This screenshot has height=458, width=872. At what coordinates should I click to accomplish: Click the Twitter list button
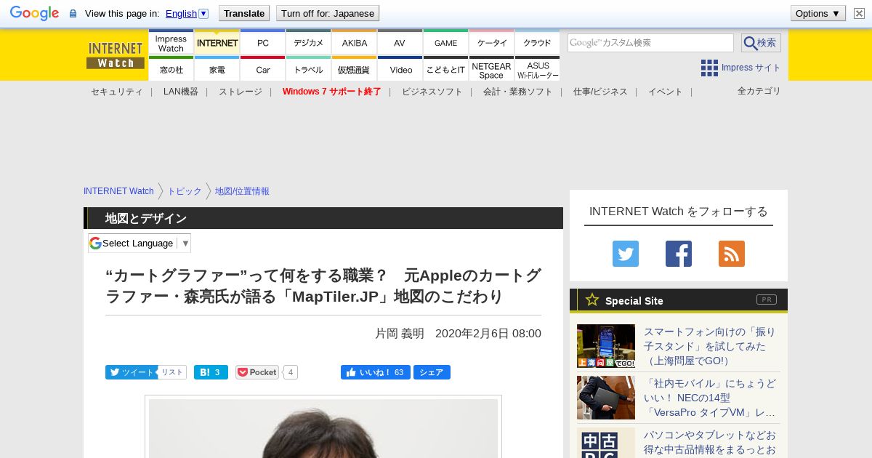coord(172,372)
